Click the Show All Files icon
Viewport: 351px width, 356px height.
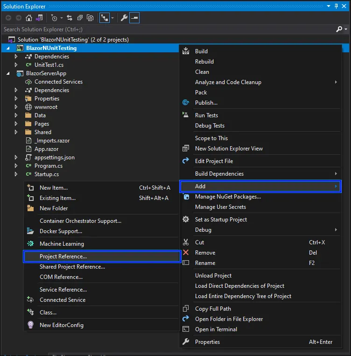coord(90,18)
